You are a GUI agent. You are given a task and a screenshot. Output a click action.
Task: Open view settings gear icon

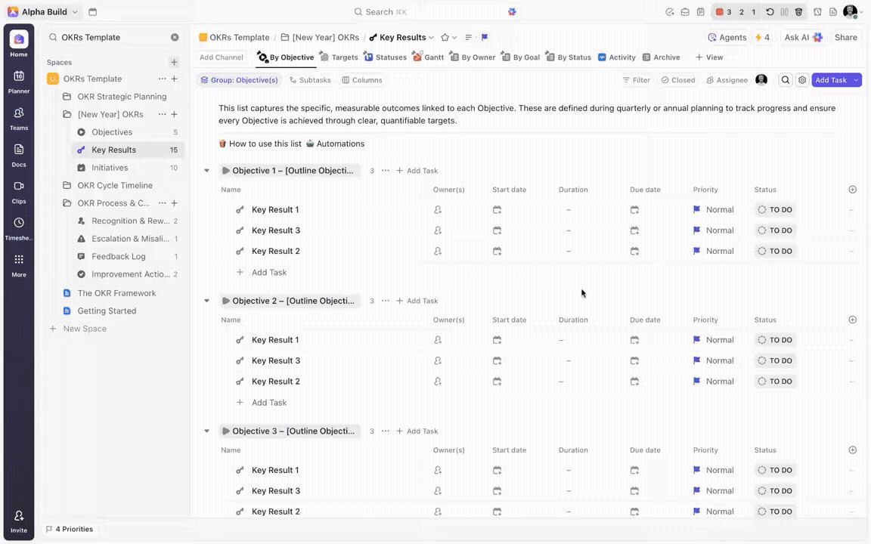click(x=802, y=80)
